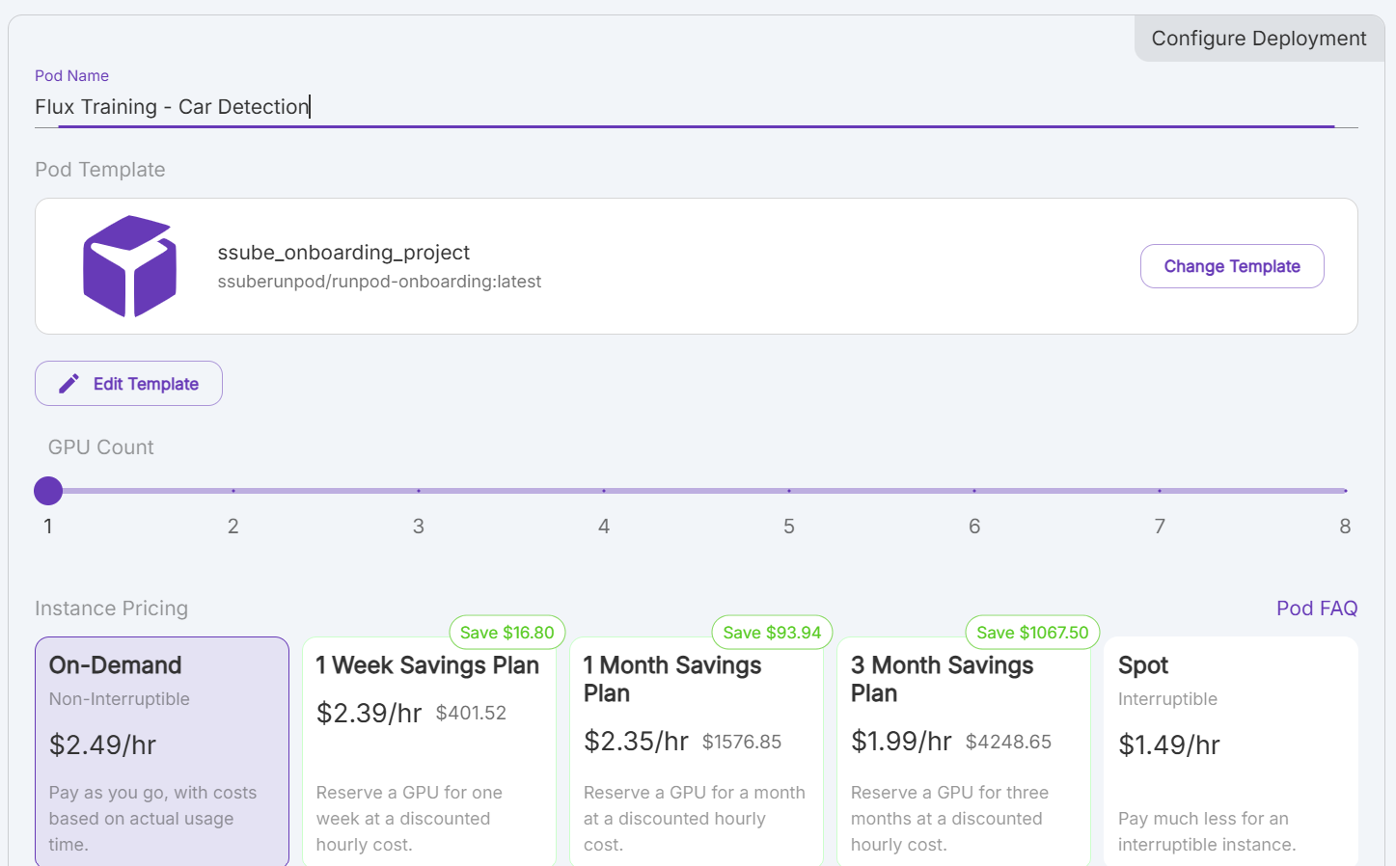Image resolution: width=1396 pixels, height=866 pixels.
Task: Click the GPU count slider handle at 1
Action: [x=48, y=491]
